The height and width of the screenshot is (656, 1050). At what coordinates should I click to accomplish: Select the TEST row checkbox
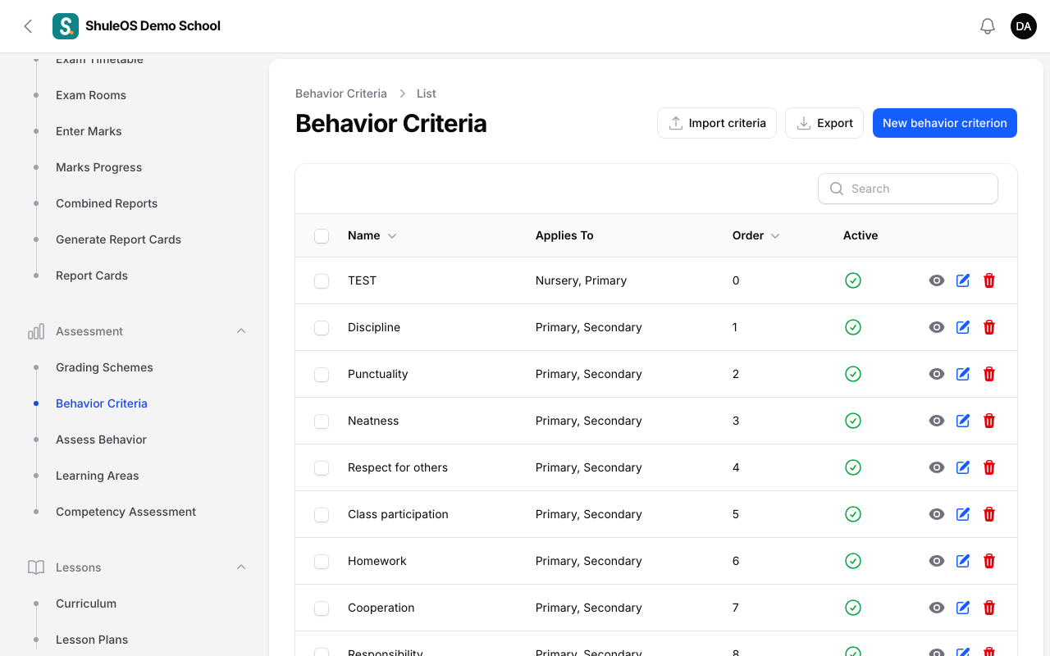pyautogui.click(x=322, y=281)
